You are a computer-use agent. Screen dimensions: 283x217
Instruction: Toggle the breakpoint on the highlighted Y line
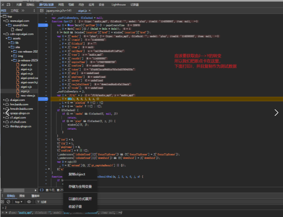point(43,99)
